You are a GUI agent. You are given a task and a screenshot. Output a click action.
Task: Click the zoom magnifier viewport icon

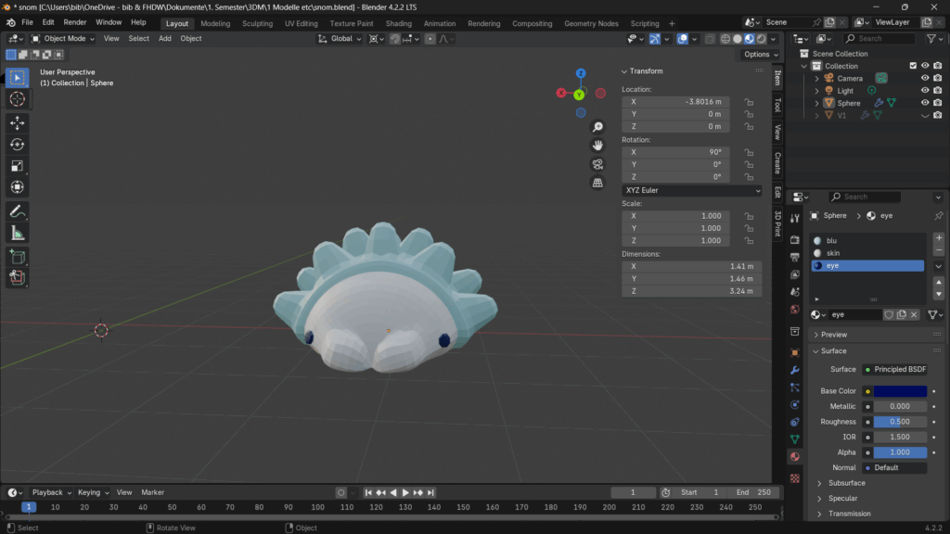(597, 127)
